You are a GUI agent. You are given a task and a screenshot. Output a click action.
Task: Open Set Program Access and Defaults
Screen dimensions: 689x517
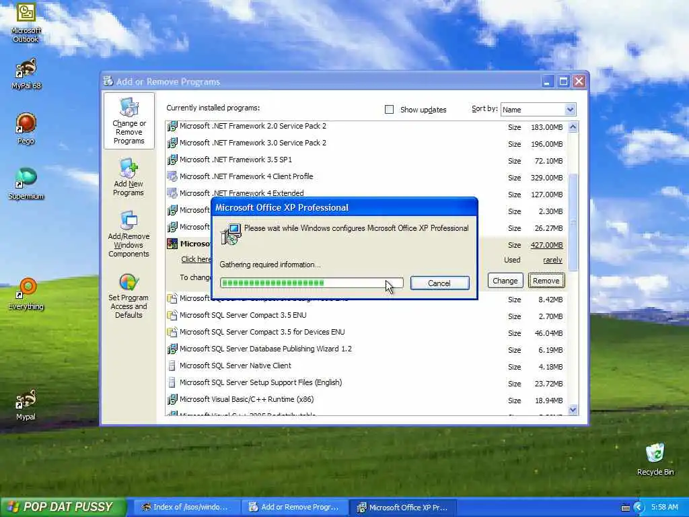pyautogui.click(x=129, y=296)
